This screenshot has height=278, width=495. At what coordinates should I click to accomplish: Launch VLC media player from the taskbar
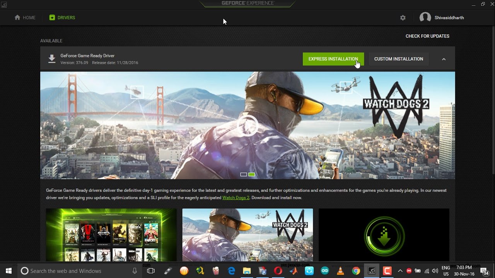point(340,271)
